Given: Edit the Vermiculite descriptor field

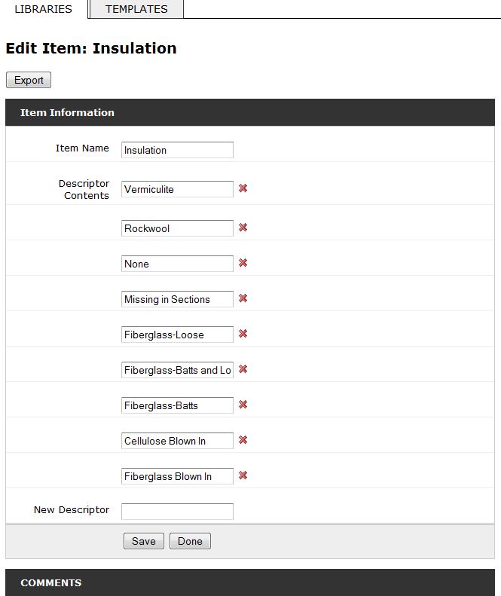Looking at the screenshot, I should pos(177,189).
